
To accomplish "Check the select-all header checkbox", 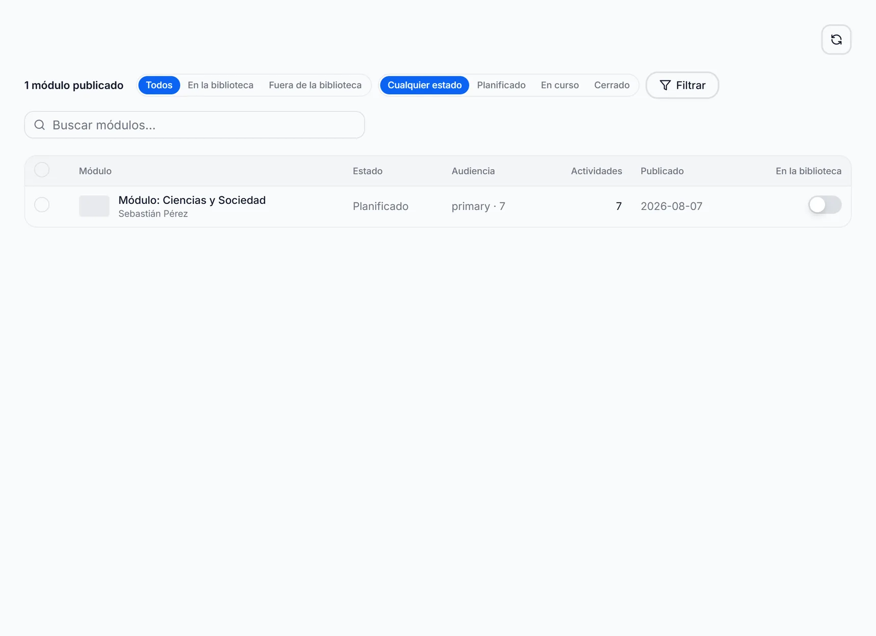I will click(42, 170).
